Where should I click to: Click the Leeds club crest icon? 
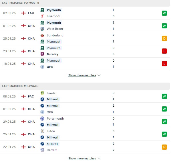pos(42,93)
